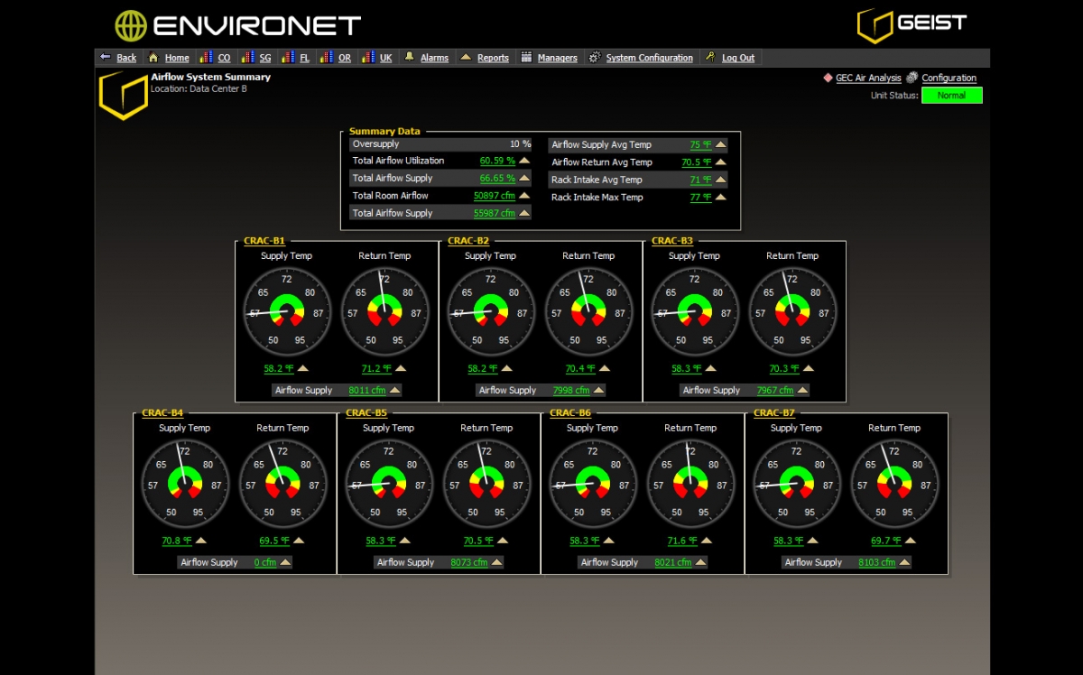Open the UK site link
Viewport: 1083px width, 675px height.
coord(385,58)
